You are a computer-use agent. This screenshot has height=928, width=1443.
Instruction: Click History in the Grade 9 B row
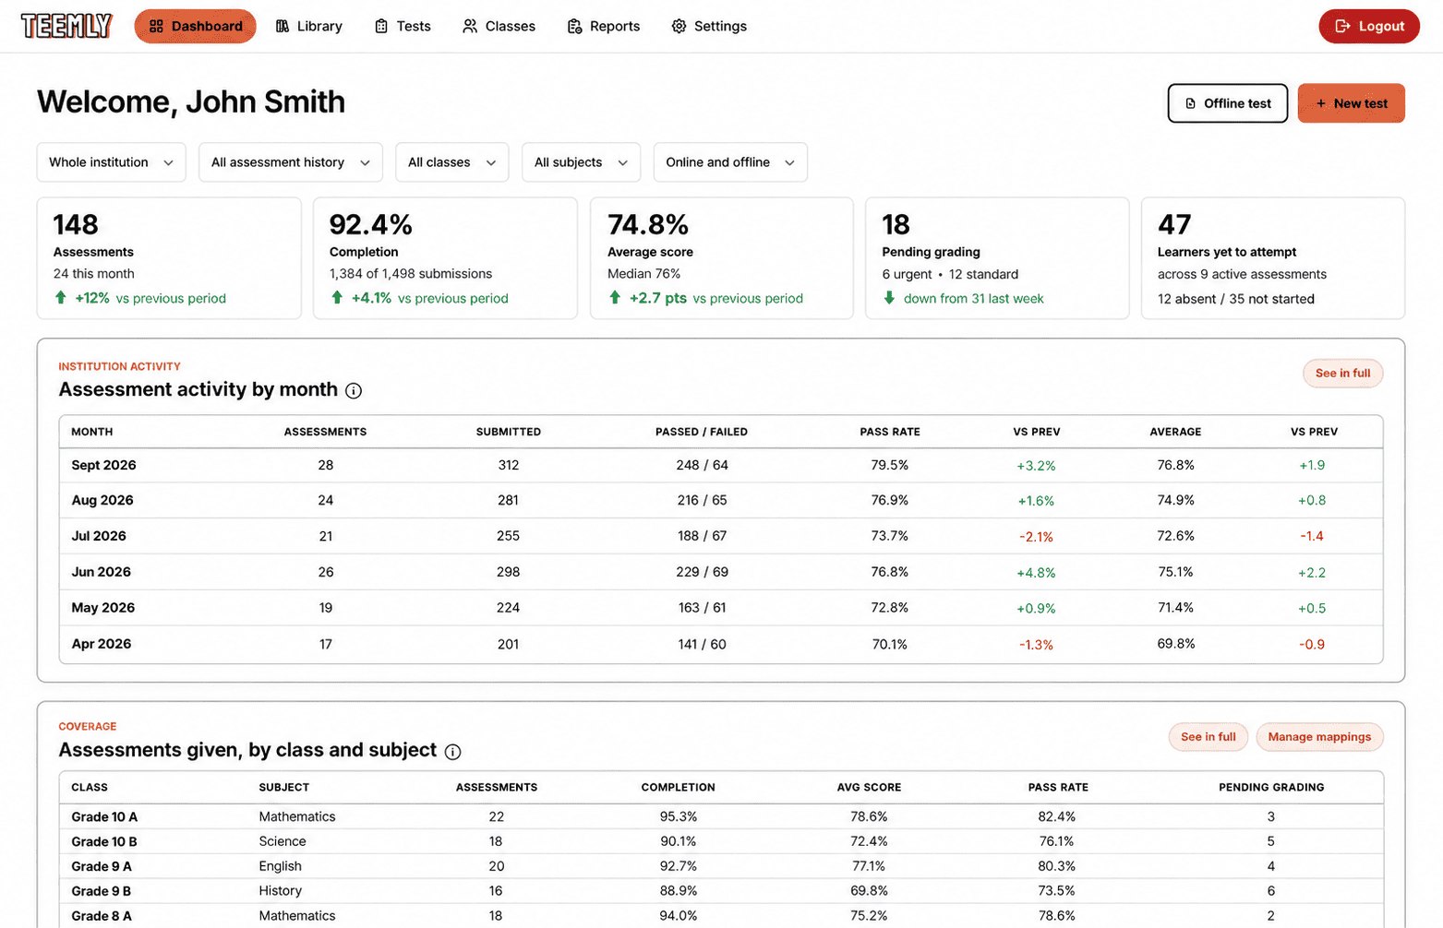click(x=281, y=892)
